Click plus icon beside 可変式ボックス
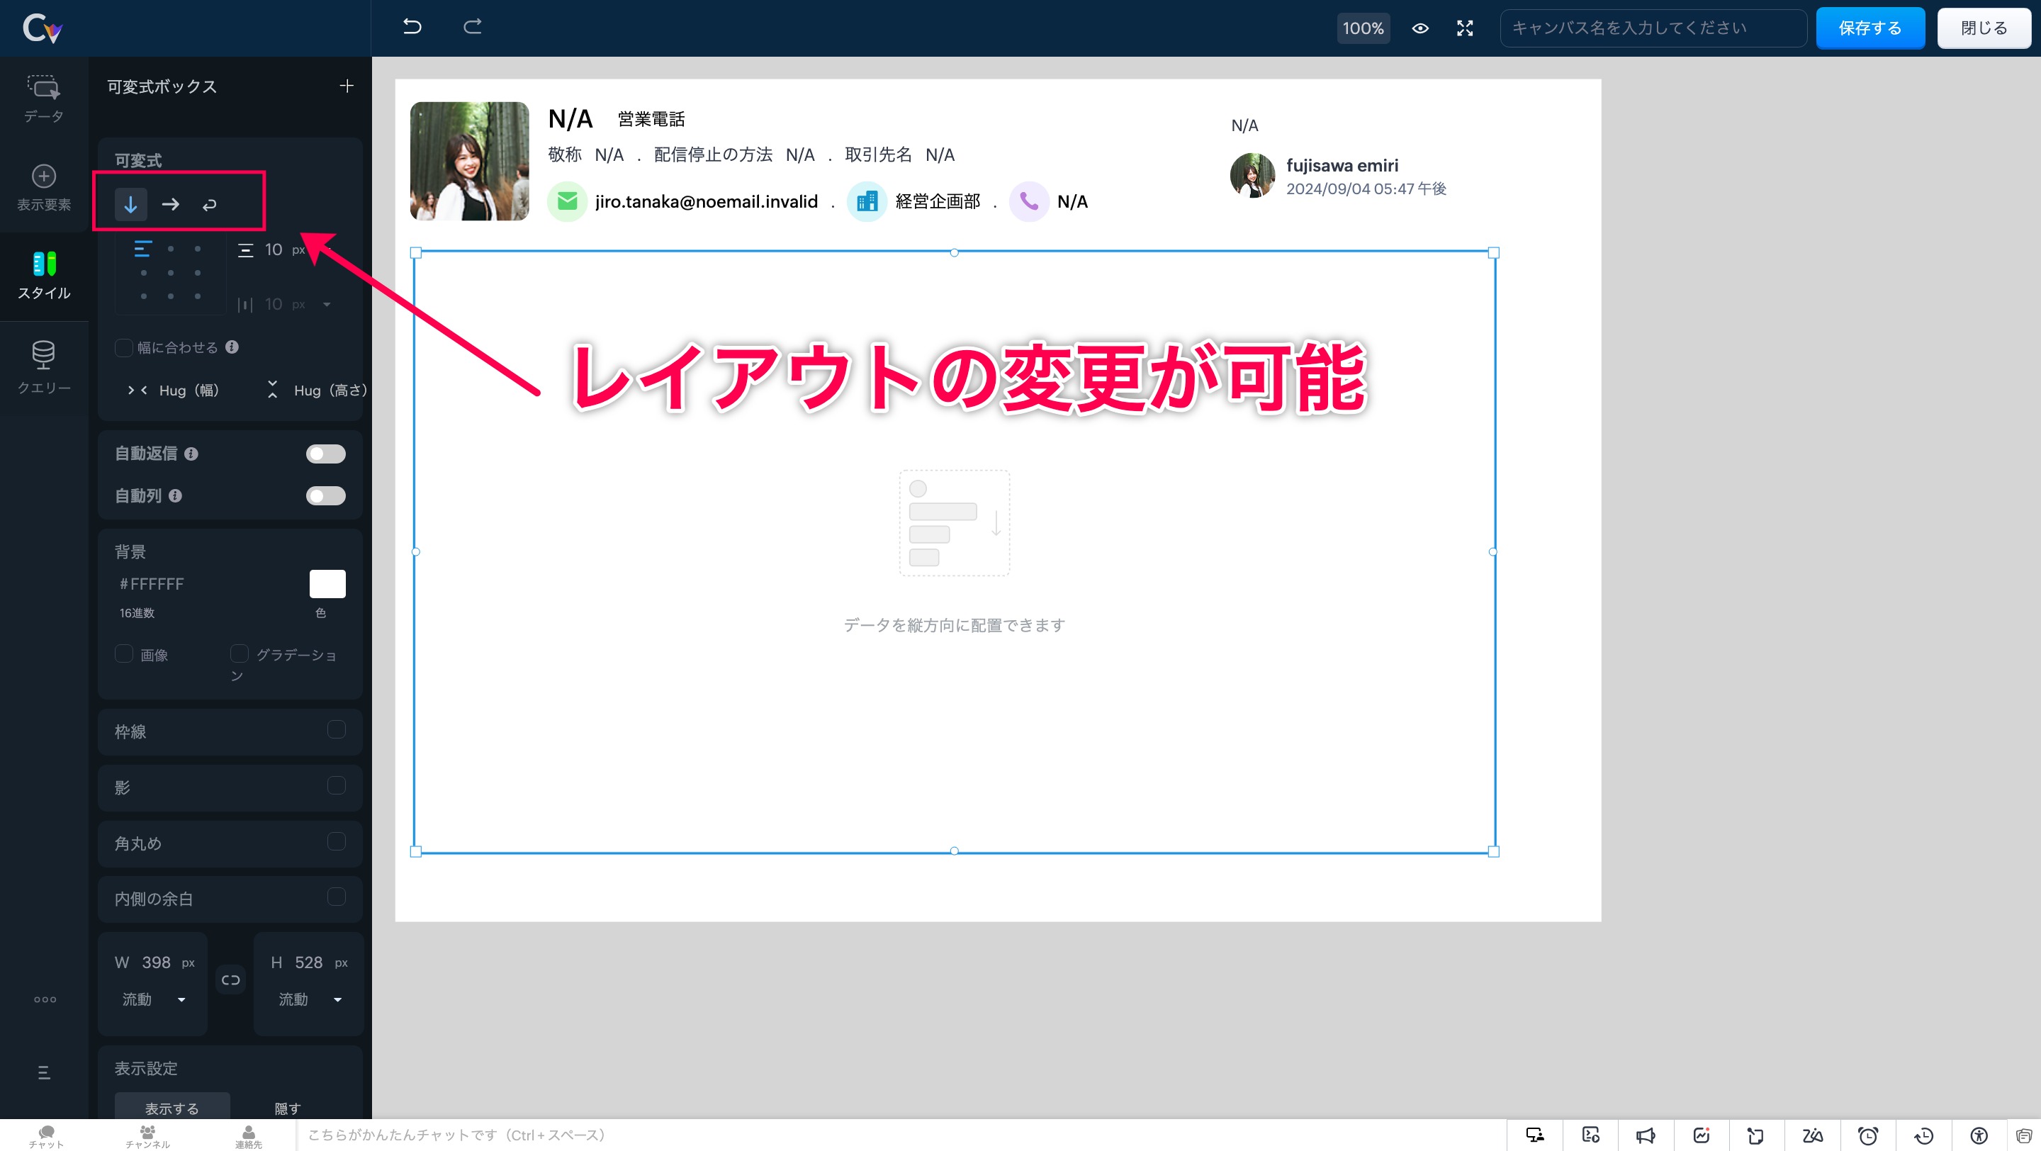The width and height of the screenshot is (2041, 1151). pos(347,86)
